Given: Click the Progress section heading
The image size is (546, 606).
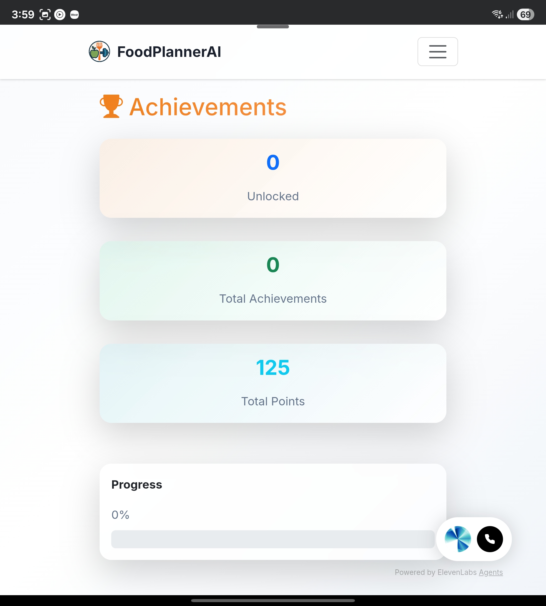Looking at the screenshot, I should tap(136, 484).
